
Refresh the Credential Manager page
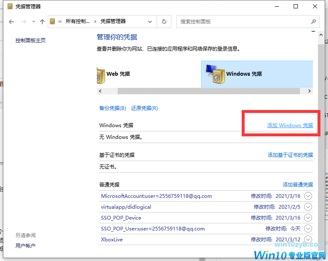164,21
